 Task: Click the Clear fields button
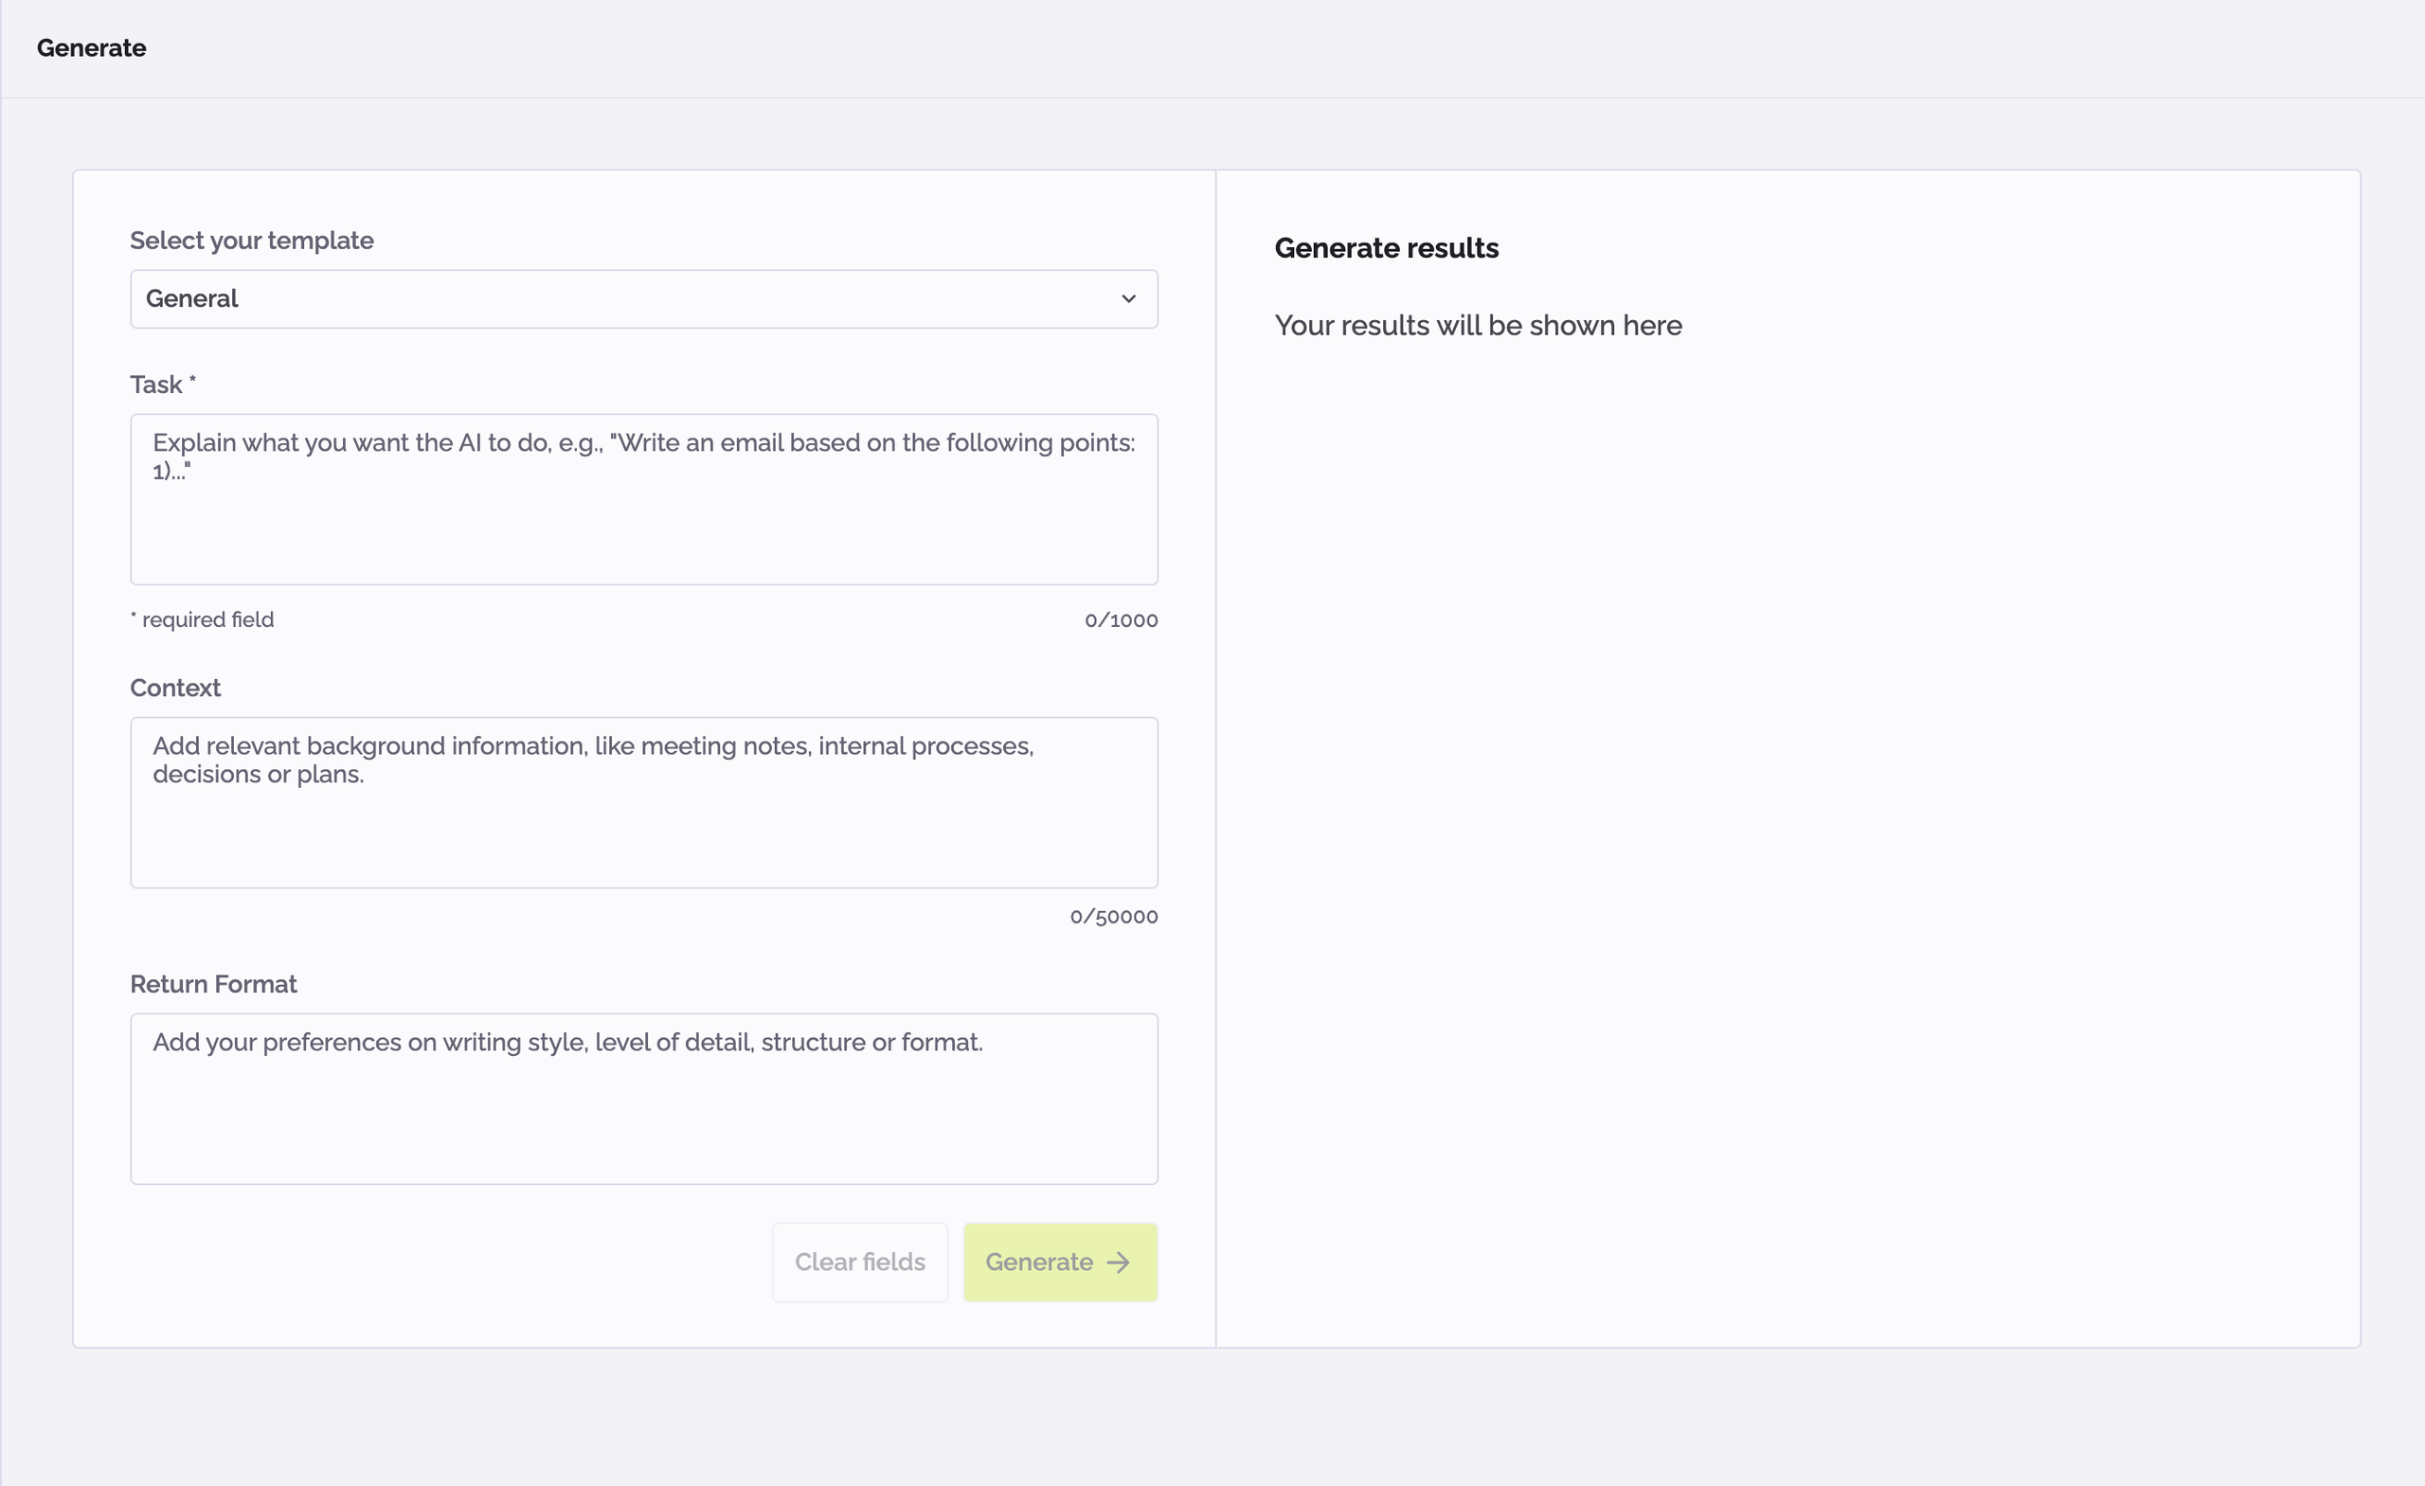click(x=859, y=1262)
